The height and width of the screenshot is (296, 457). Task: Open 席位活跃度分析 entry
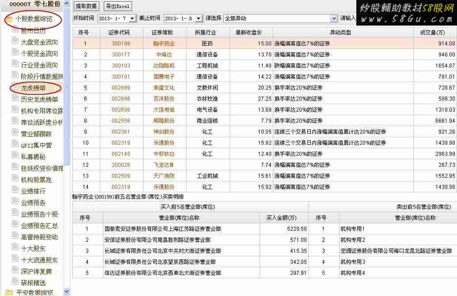point(42,122)
